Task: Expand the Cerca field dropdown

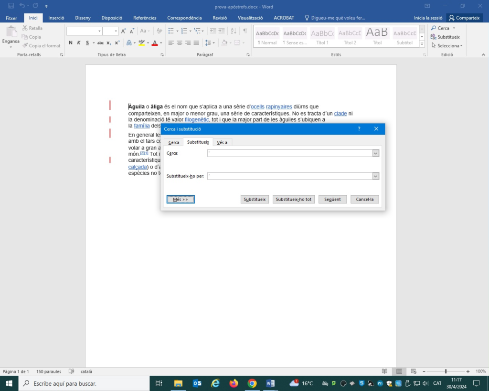Action: [x=376, y=153]
